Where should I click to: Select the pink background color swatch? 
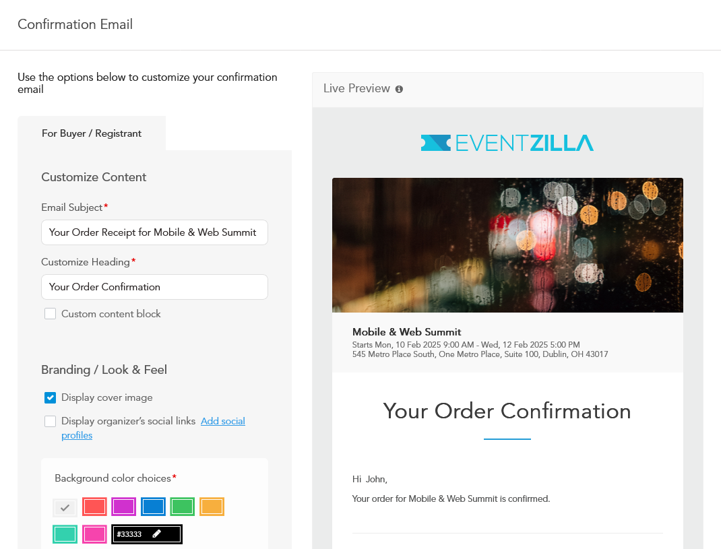click(x=94, y=534)
